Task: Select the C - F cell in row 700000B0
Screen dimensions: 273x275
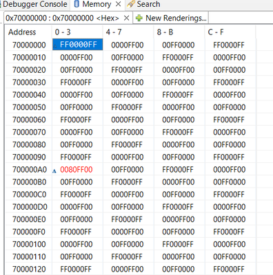Action: pyautogui.click(x=230, y=182)
